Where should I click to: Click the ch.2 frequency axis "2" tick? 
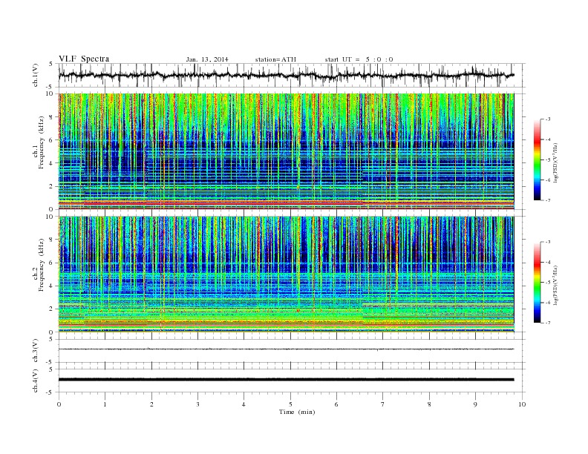[x=52, y=309]
